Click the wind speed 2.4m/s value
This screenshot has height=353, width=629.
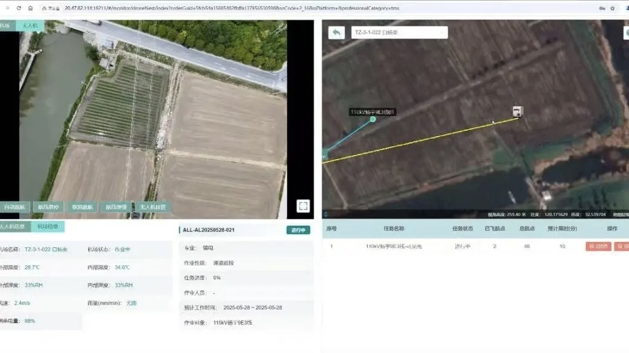tap(22, 303)
